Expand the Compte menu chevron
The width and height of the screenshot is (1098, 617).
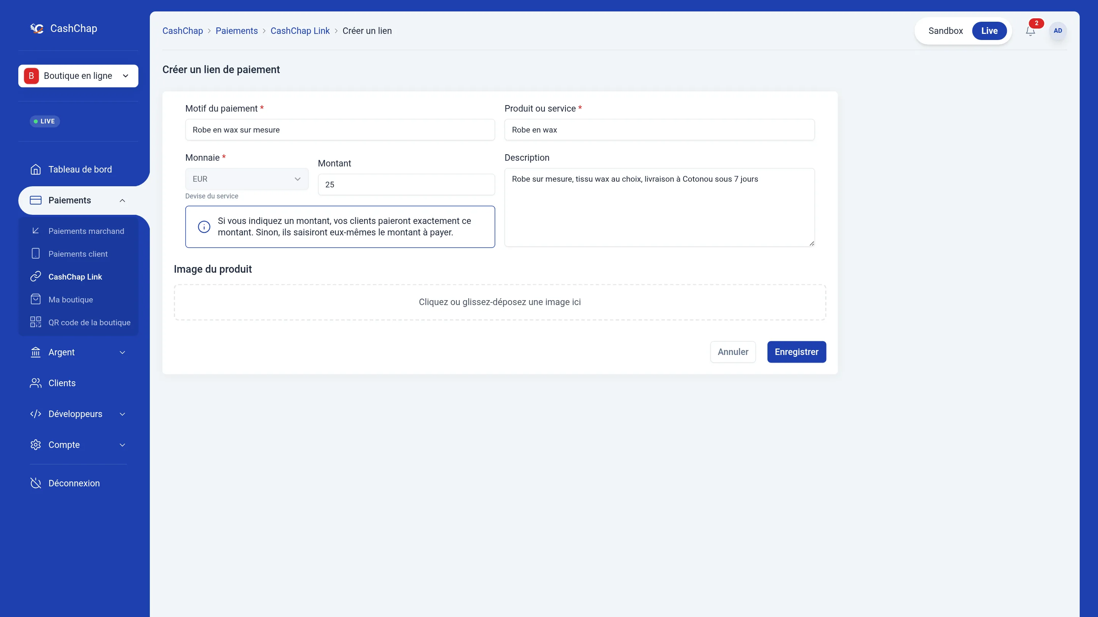click(122, 445)
